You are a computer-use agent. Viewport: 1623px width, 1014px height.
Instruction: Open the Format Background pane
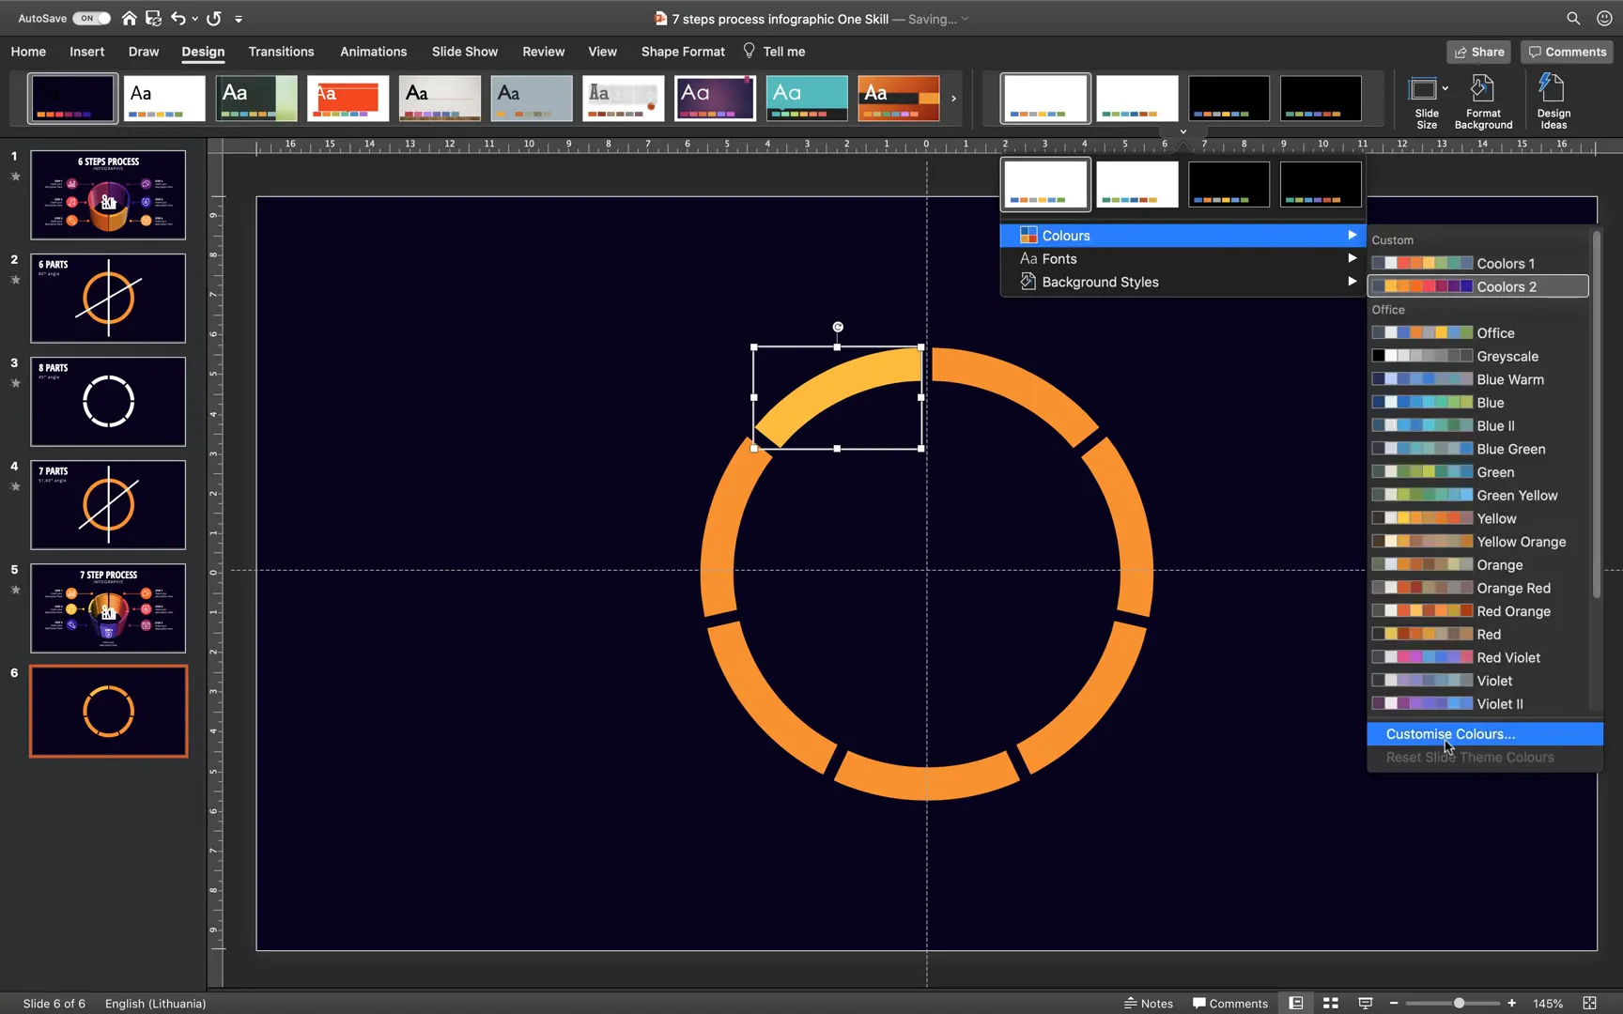pos(1484,100)
